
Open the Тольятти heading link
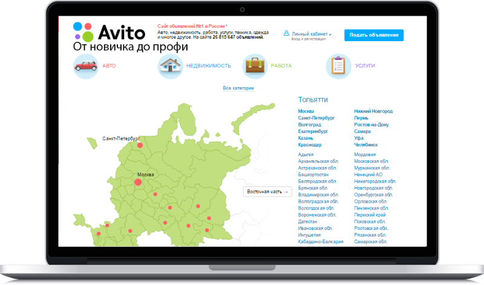click(313, 99)
